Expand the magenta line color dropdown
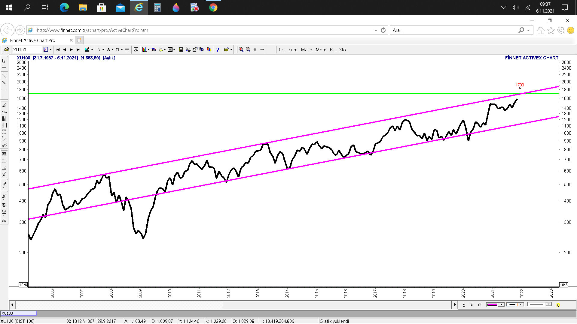The width and height of the screenshot is (577, 324). point(501,305)
